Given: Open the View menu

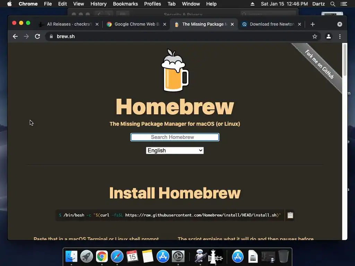Looking at the screenshot, I should coord(79,4).
